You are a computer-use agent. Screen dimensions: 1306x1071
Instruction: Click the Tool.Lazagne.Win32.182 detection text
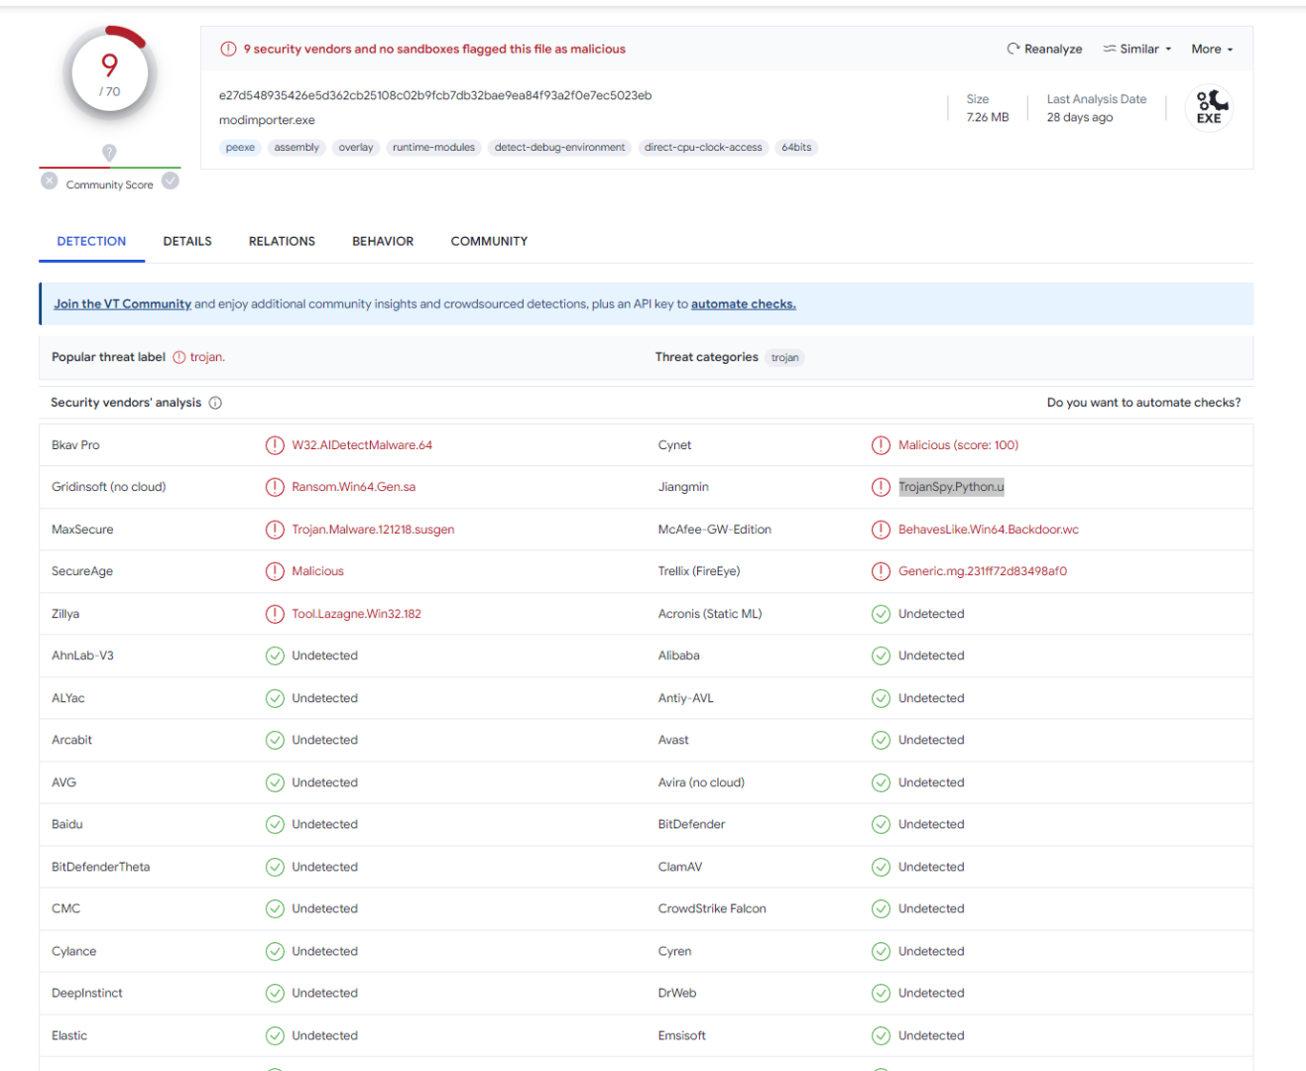click(x=356, y=614)
